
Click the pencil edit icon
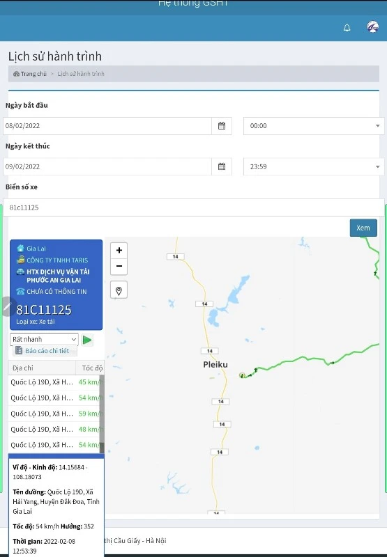click(8, 306)
